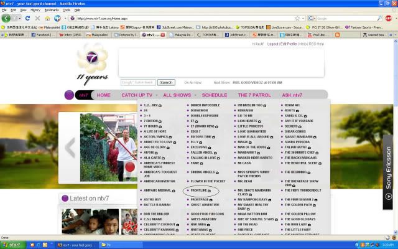The image size is (398, 249).
Task: Open the Tools menu
Action: [67, 10]
